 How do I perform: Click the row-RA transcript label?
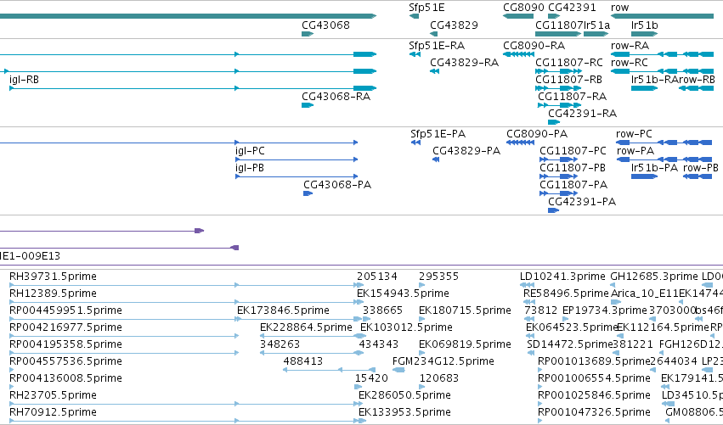[630, 46]
